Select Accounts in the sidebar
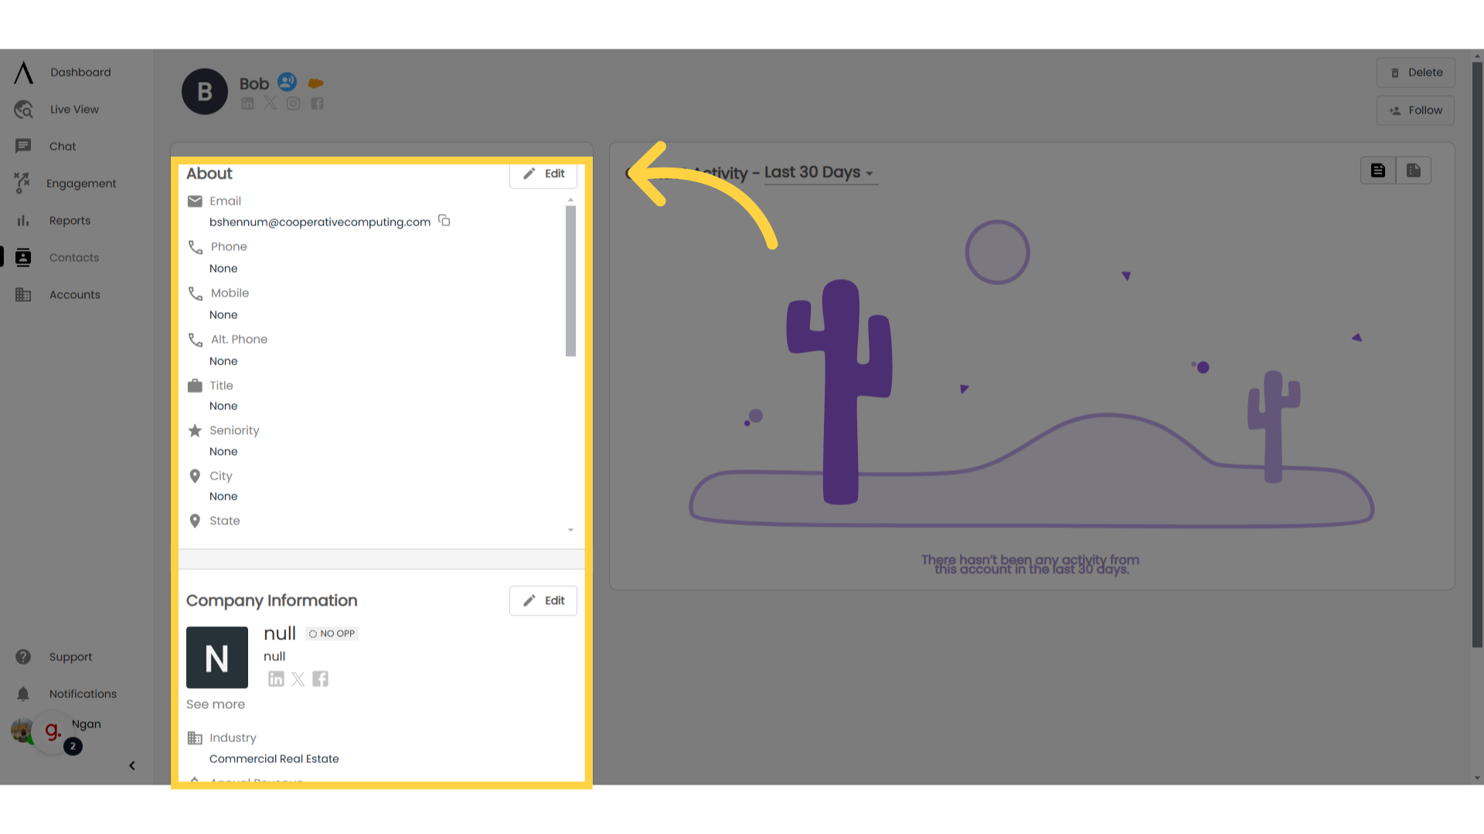This screenshot has width=1484, height=834. point(74,294)
